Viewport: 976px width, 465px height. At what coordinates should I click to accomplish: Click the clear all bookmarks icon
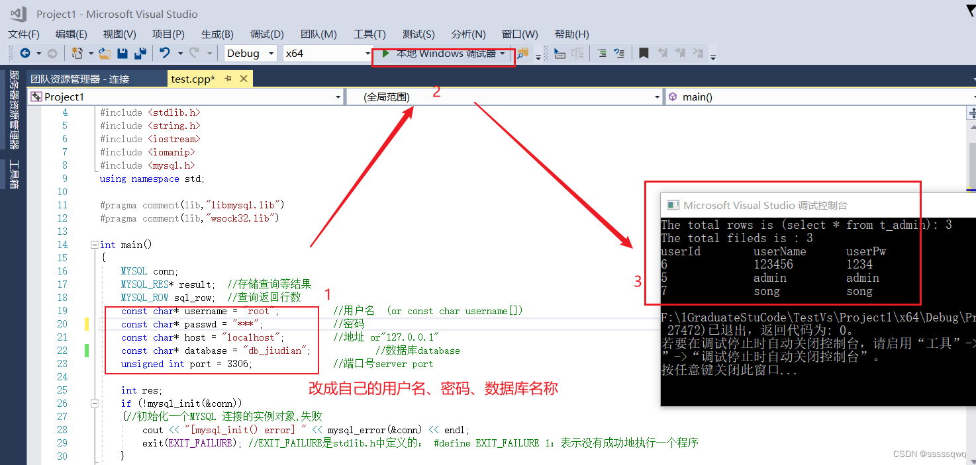coord(697,54)
